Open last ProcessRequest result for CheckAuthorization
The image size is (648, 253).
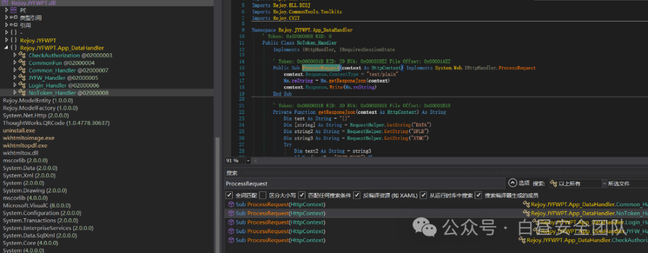pos(281,240)
